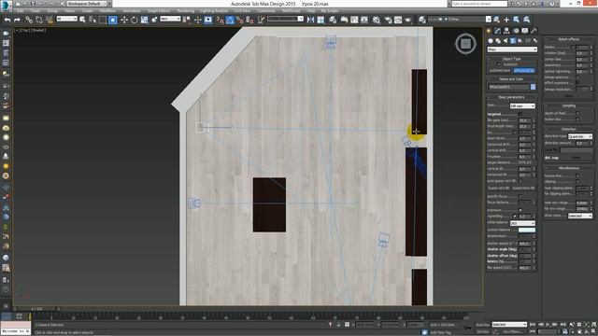The width and height of the screenshot is (598, 336).
Task: Choose the Select Object tool
Action: pos(82,20)
